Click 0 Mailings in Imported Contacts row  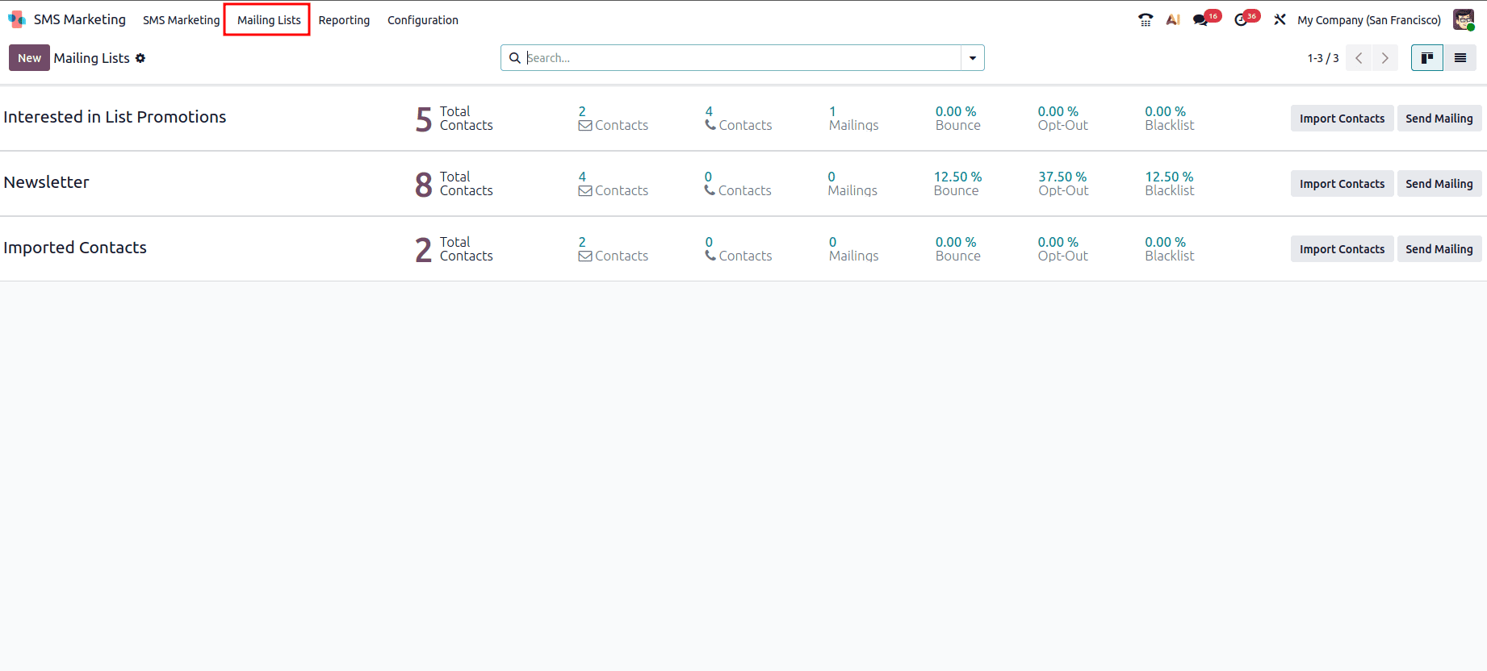point(853,249)
